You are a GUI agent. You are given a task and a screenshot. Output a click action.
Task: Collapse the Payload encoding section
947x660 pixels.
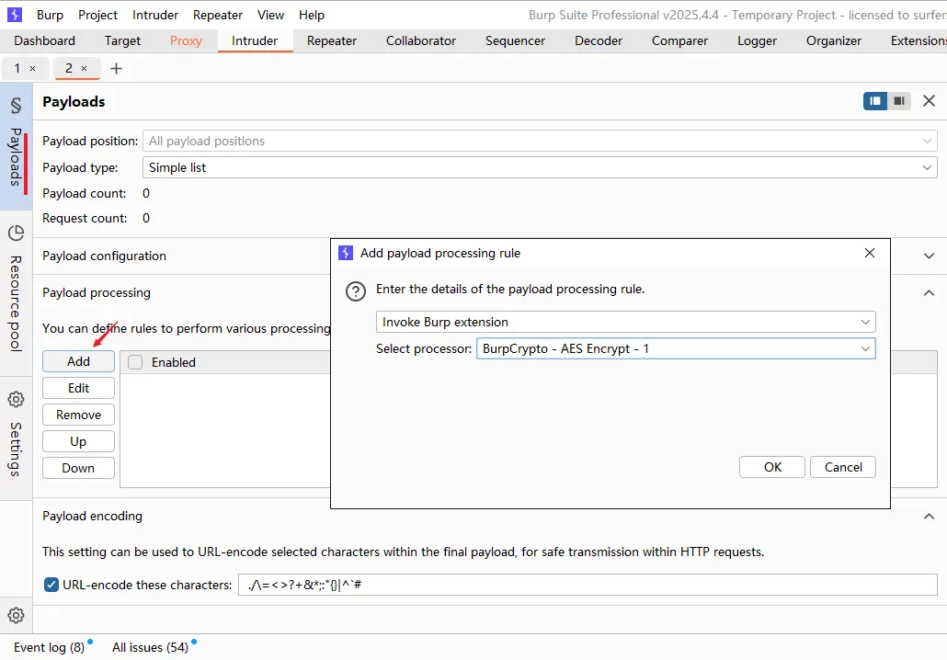click(x=929, y=517)
